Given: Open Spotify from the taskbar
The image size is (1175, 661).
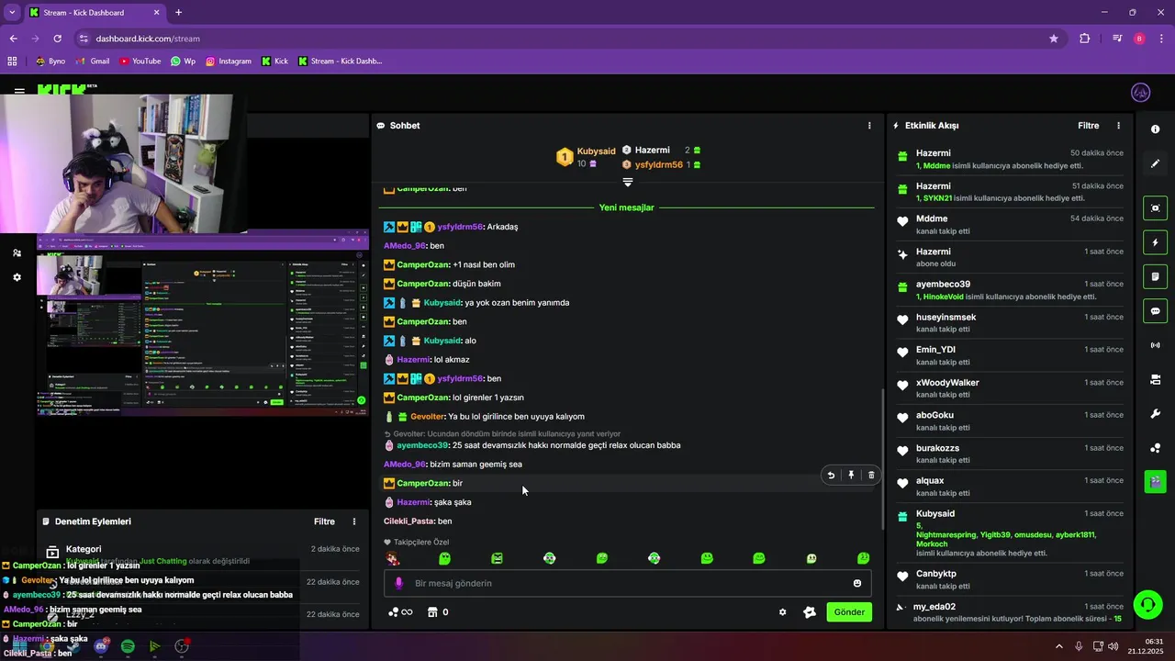Looking at the screenshot, I should 128,646.
